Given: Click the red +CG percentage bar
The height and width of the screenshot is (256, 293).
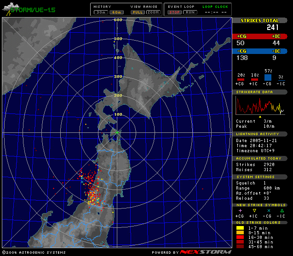Looking at the screenshot, I should pos(240,80).
